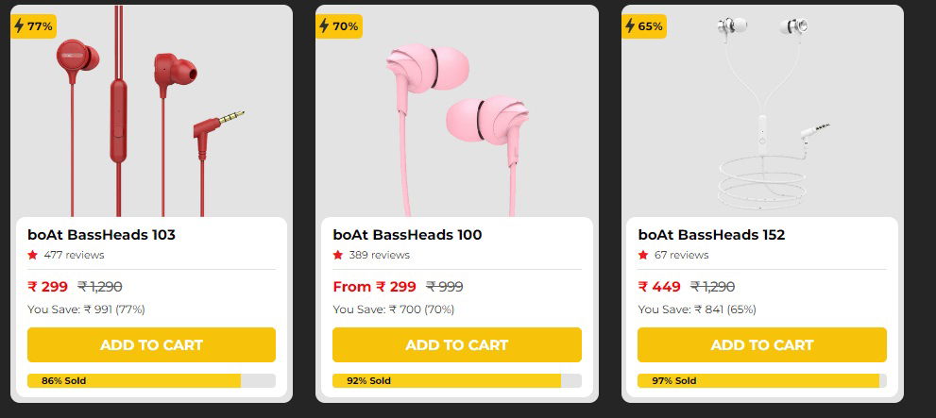Click the white BassHeads 152 earphones image
The width and height of the screenshot is (936, 418).
[x=761, y=113]
